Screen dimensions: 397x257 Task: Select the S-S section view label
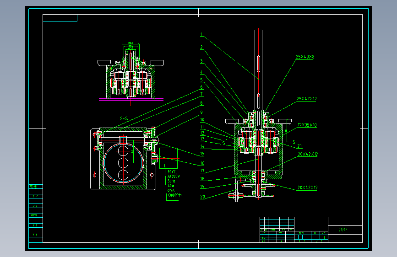point(124,118)
